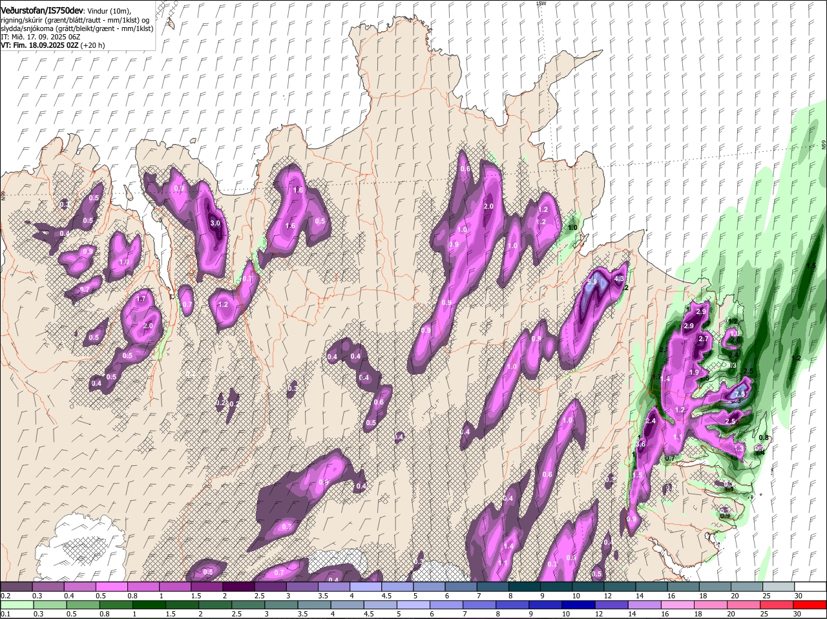Click the 7.5 value in the eastern fjords
This screenshot has width=827, height=619.
click(x=740, y=394)
